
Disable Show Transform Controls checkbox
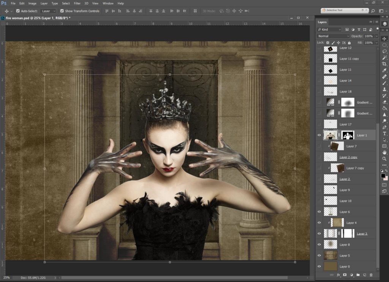62,11
